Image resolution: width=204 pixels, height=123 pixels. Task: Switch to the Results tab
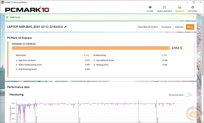180,9
